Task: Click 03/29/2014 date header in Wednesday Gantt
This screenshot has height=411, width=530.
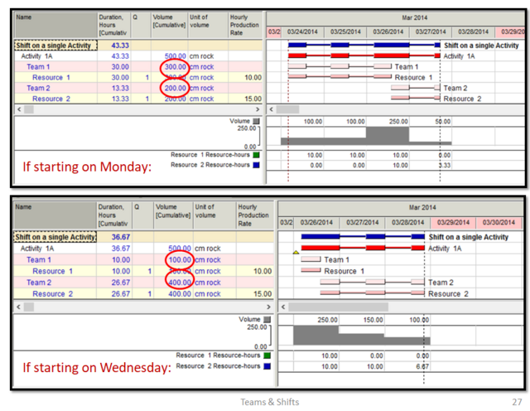Action: point(453,223)
